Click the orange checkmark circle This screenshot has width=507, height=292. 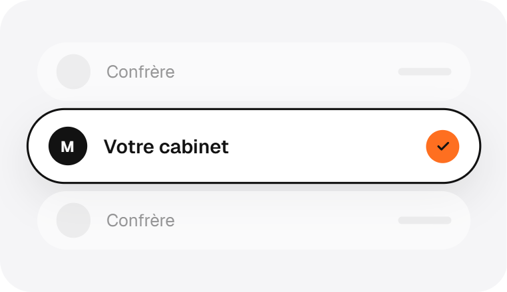point(442,147)
